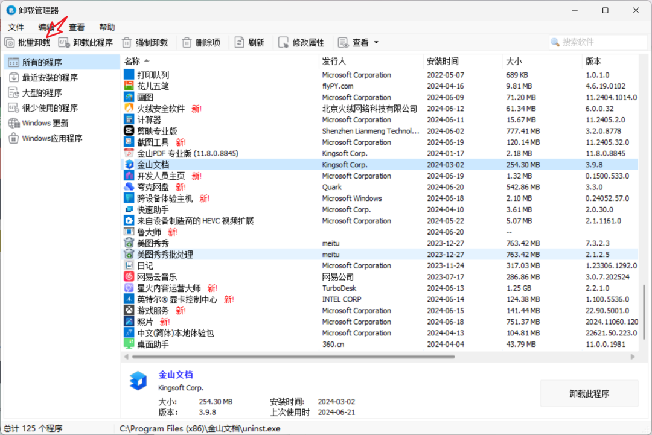Click the 花儿五笔 program icon
Screen dimensions: 652x435
point(129,86)
